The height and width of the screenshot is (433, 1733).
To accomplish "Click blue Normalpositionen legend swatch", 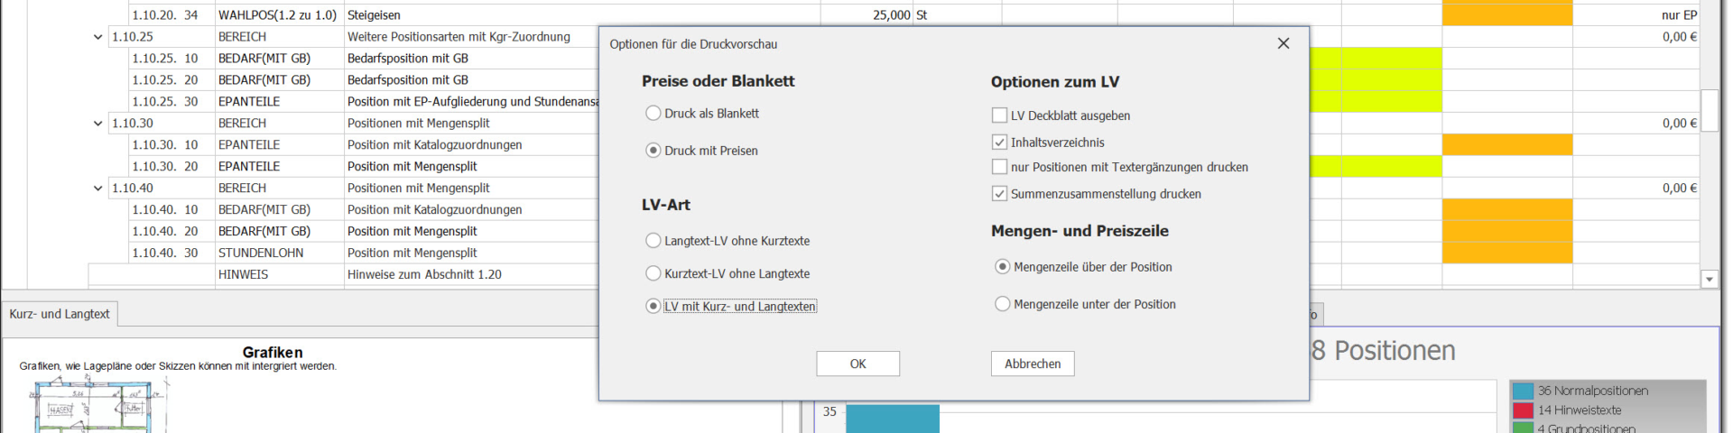I will point(1524,392).
